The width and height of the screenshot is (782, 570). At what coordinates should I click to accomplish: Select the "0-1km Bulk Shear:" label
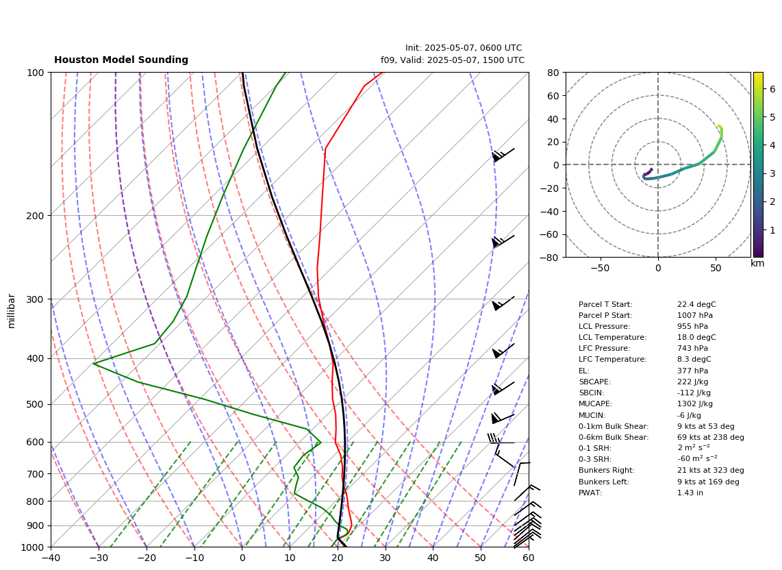[614, 426]
